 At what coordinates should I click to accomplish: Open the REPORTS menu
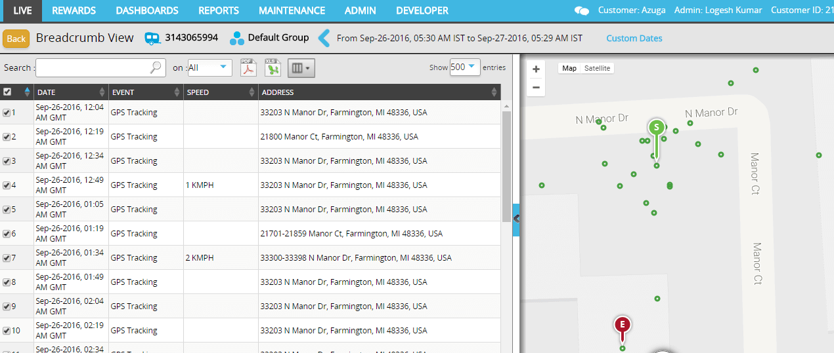tap(219, 10)
